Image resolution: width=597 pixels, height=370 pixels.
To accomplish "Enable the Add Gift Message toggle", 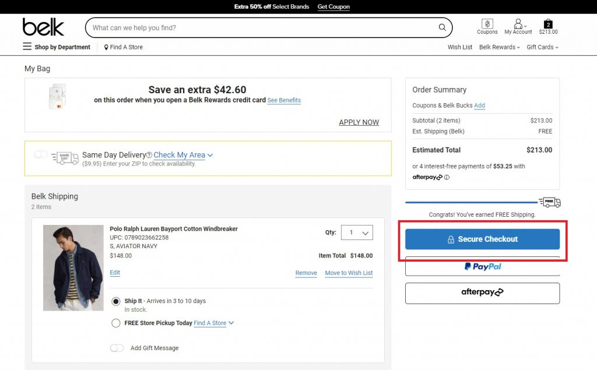I will point(117,348).
